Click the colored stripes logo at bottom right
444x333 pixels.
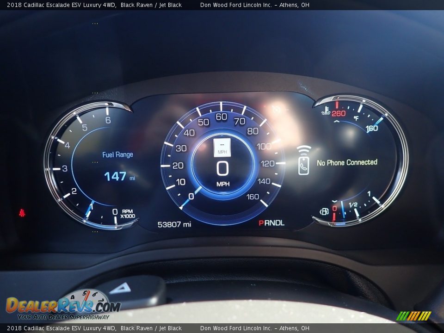pyautogui.click(x=413, y=316)
